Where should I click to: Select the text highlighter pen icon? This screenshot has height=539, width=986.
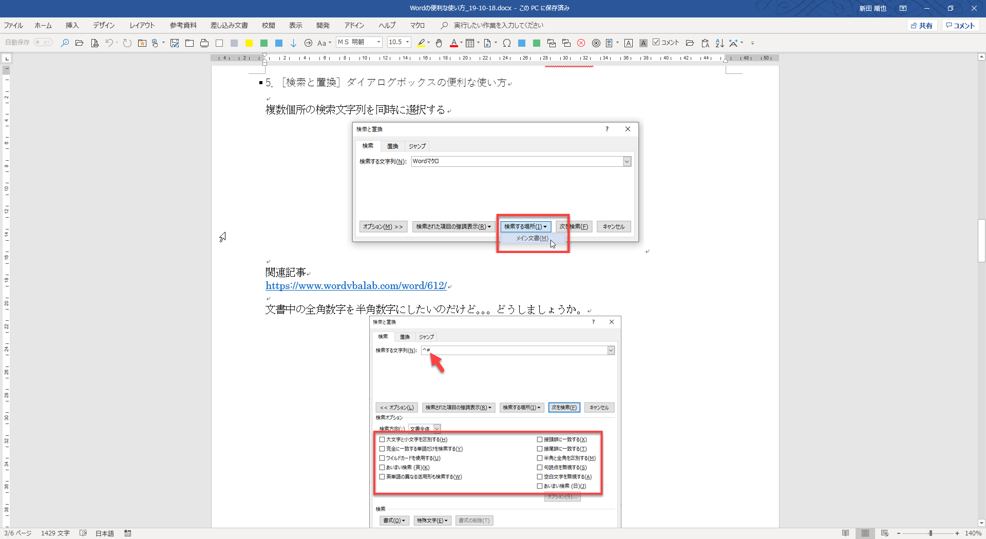click(x=421, y=43)
